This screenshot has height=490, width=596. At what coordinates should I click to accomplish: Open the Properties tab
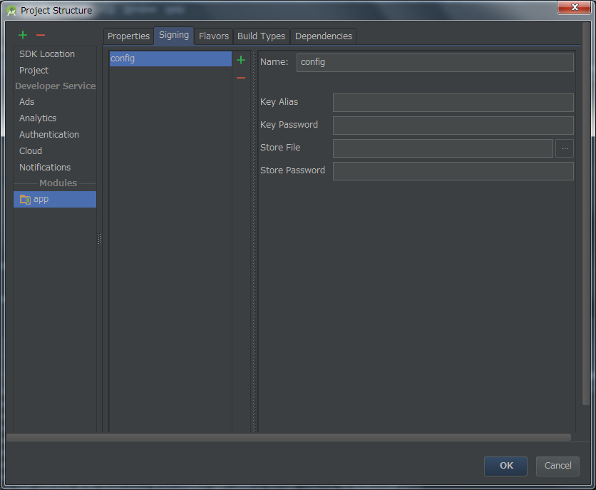128,36
